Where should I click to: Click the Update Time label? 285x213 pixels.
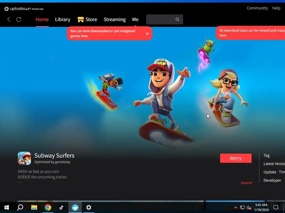(x=274, y=172)
